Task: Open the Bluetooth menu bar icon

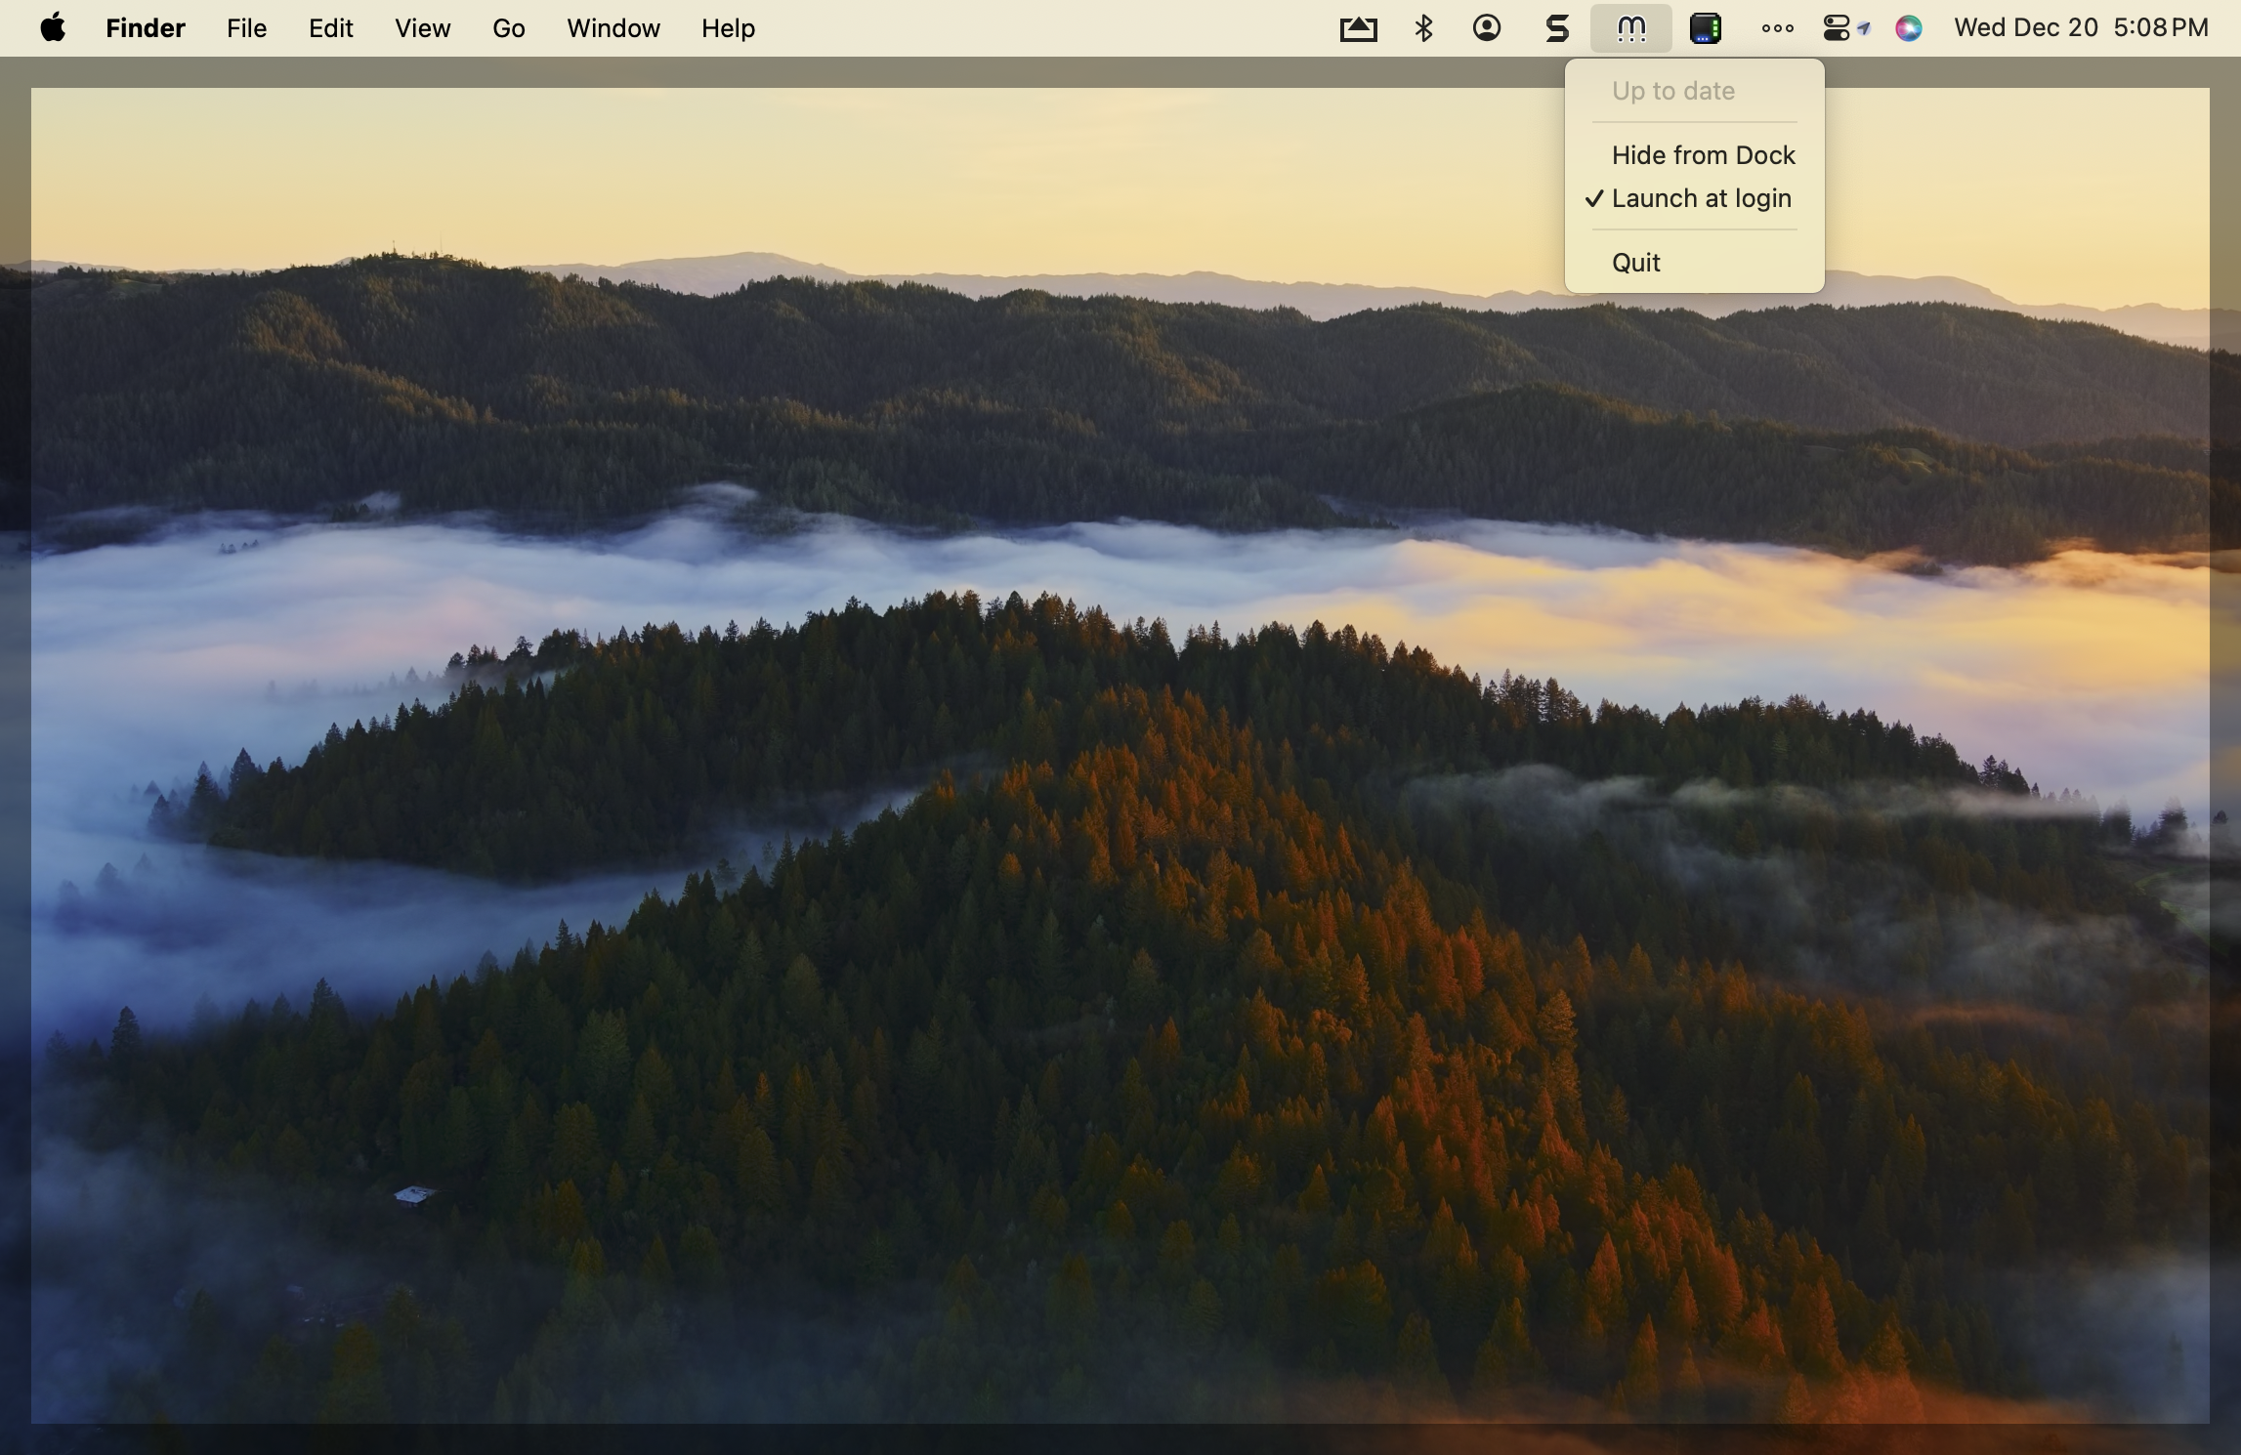Action: click(x=1423, y=28)
